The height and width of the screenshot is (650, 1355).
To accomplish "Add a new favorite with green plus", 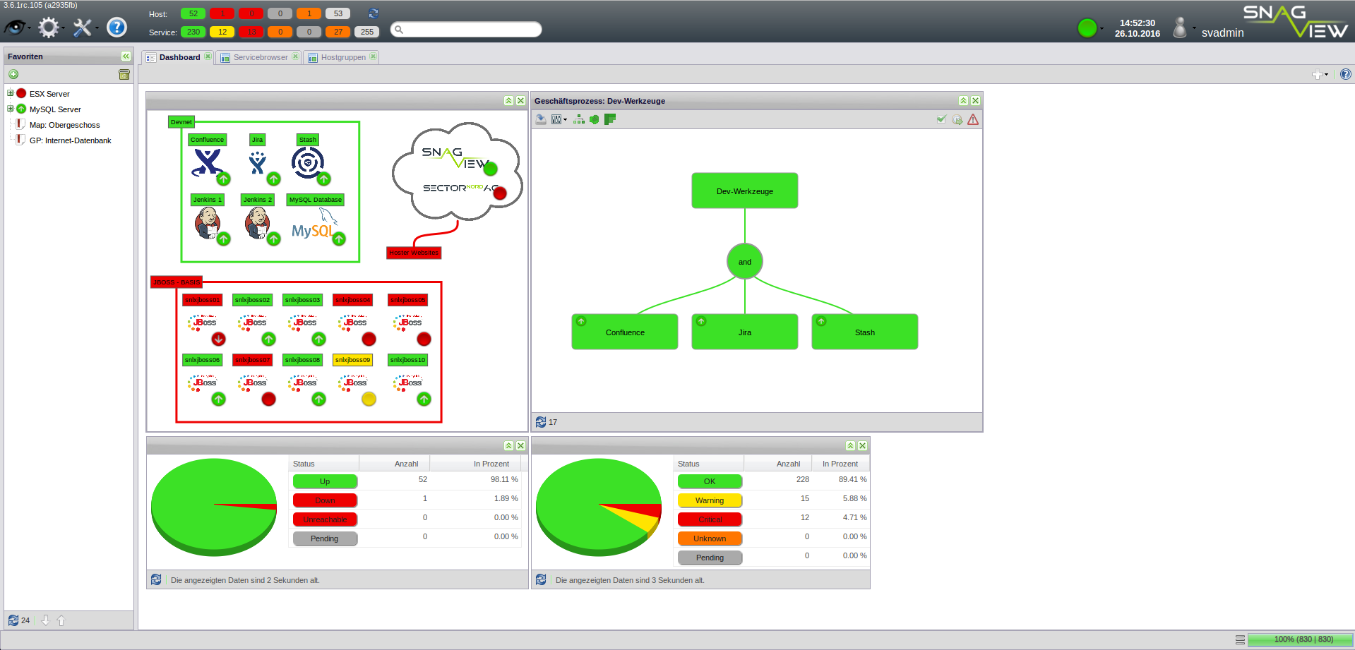I will pos(13,74).
